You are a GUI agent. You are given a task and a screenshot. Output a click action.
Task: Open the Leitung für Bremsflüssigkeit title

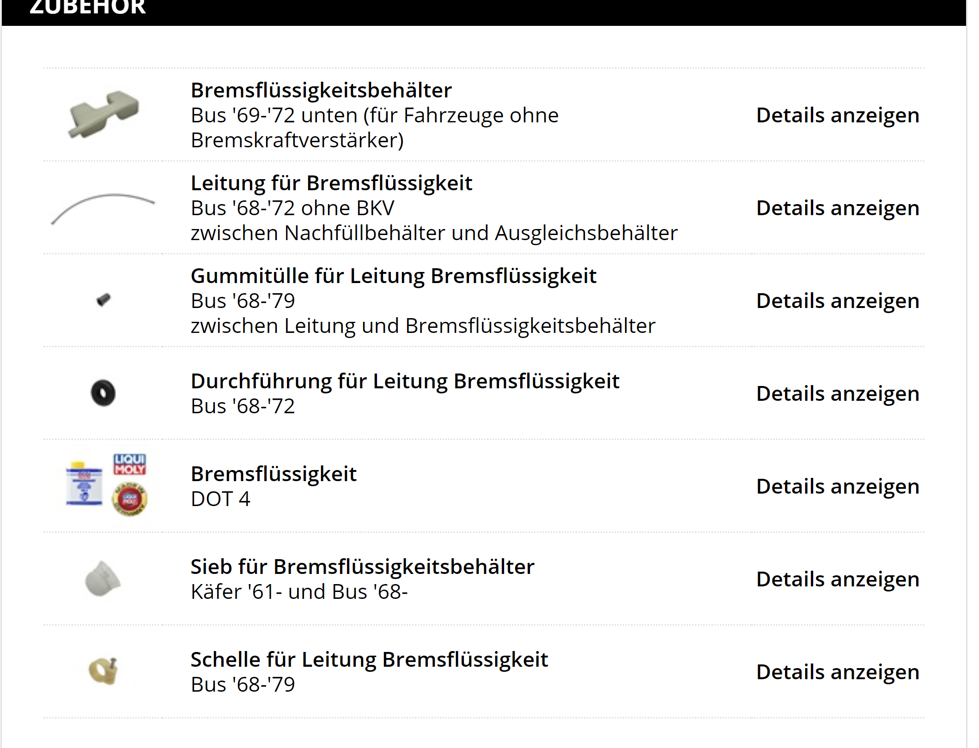(x=331, y=183)
